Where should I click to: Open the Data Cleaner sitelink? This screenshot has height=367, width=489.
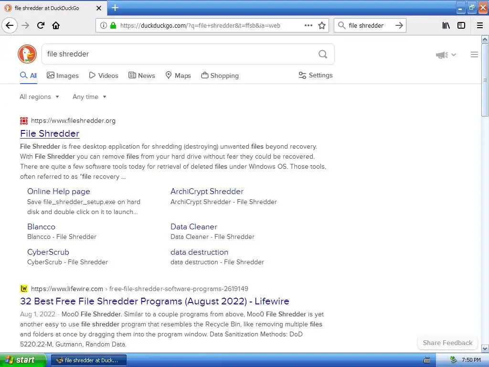pyautogui.click(x=194, y=227)
